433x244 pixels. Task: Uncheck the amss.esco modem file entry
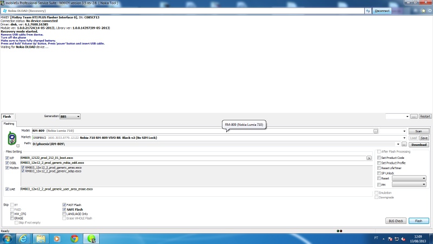click(x=23, y=168)
